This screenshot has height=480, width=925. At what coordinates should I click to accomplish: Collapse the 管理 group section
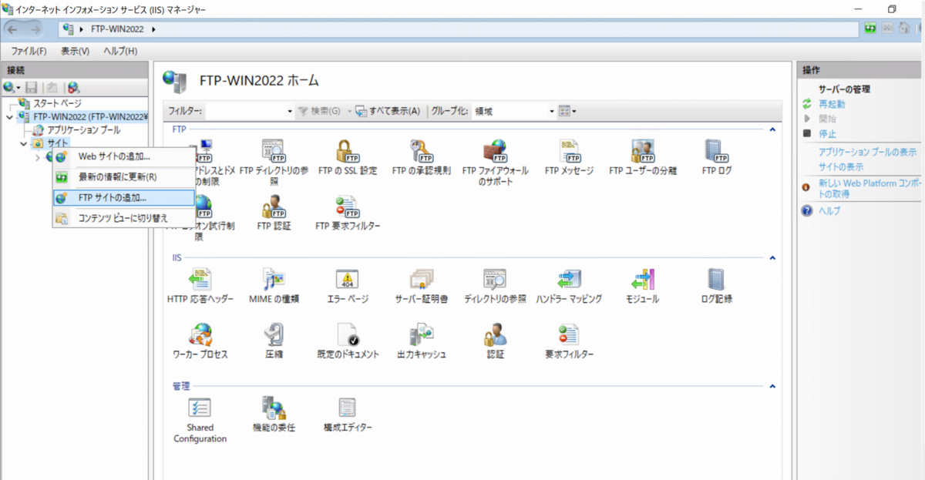click(x=773, y=386)
